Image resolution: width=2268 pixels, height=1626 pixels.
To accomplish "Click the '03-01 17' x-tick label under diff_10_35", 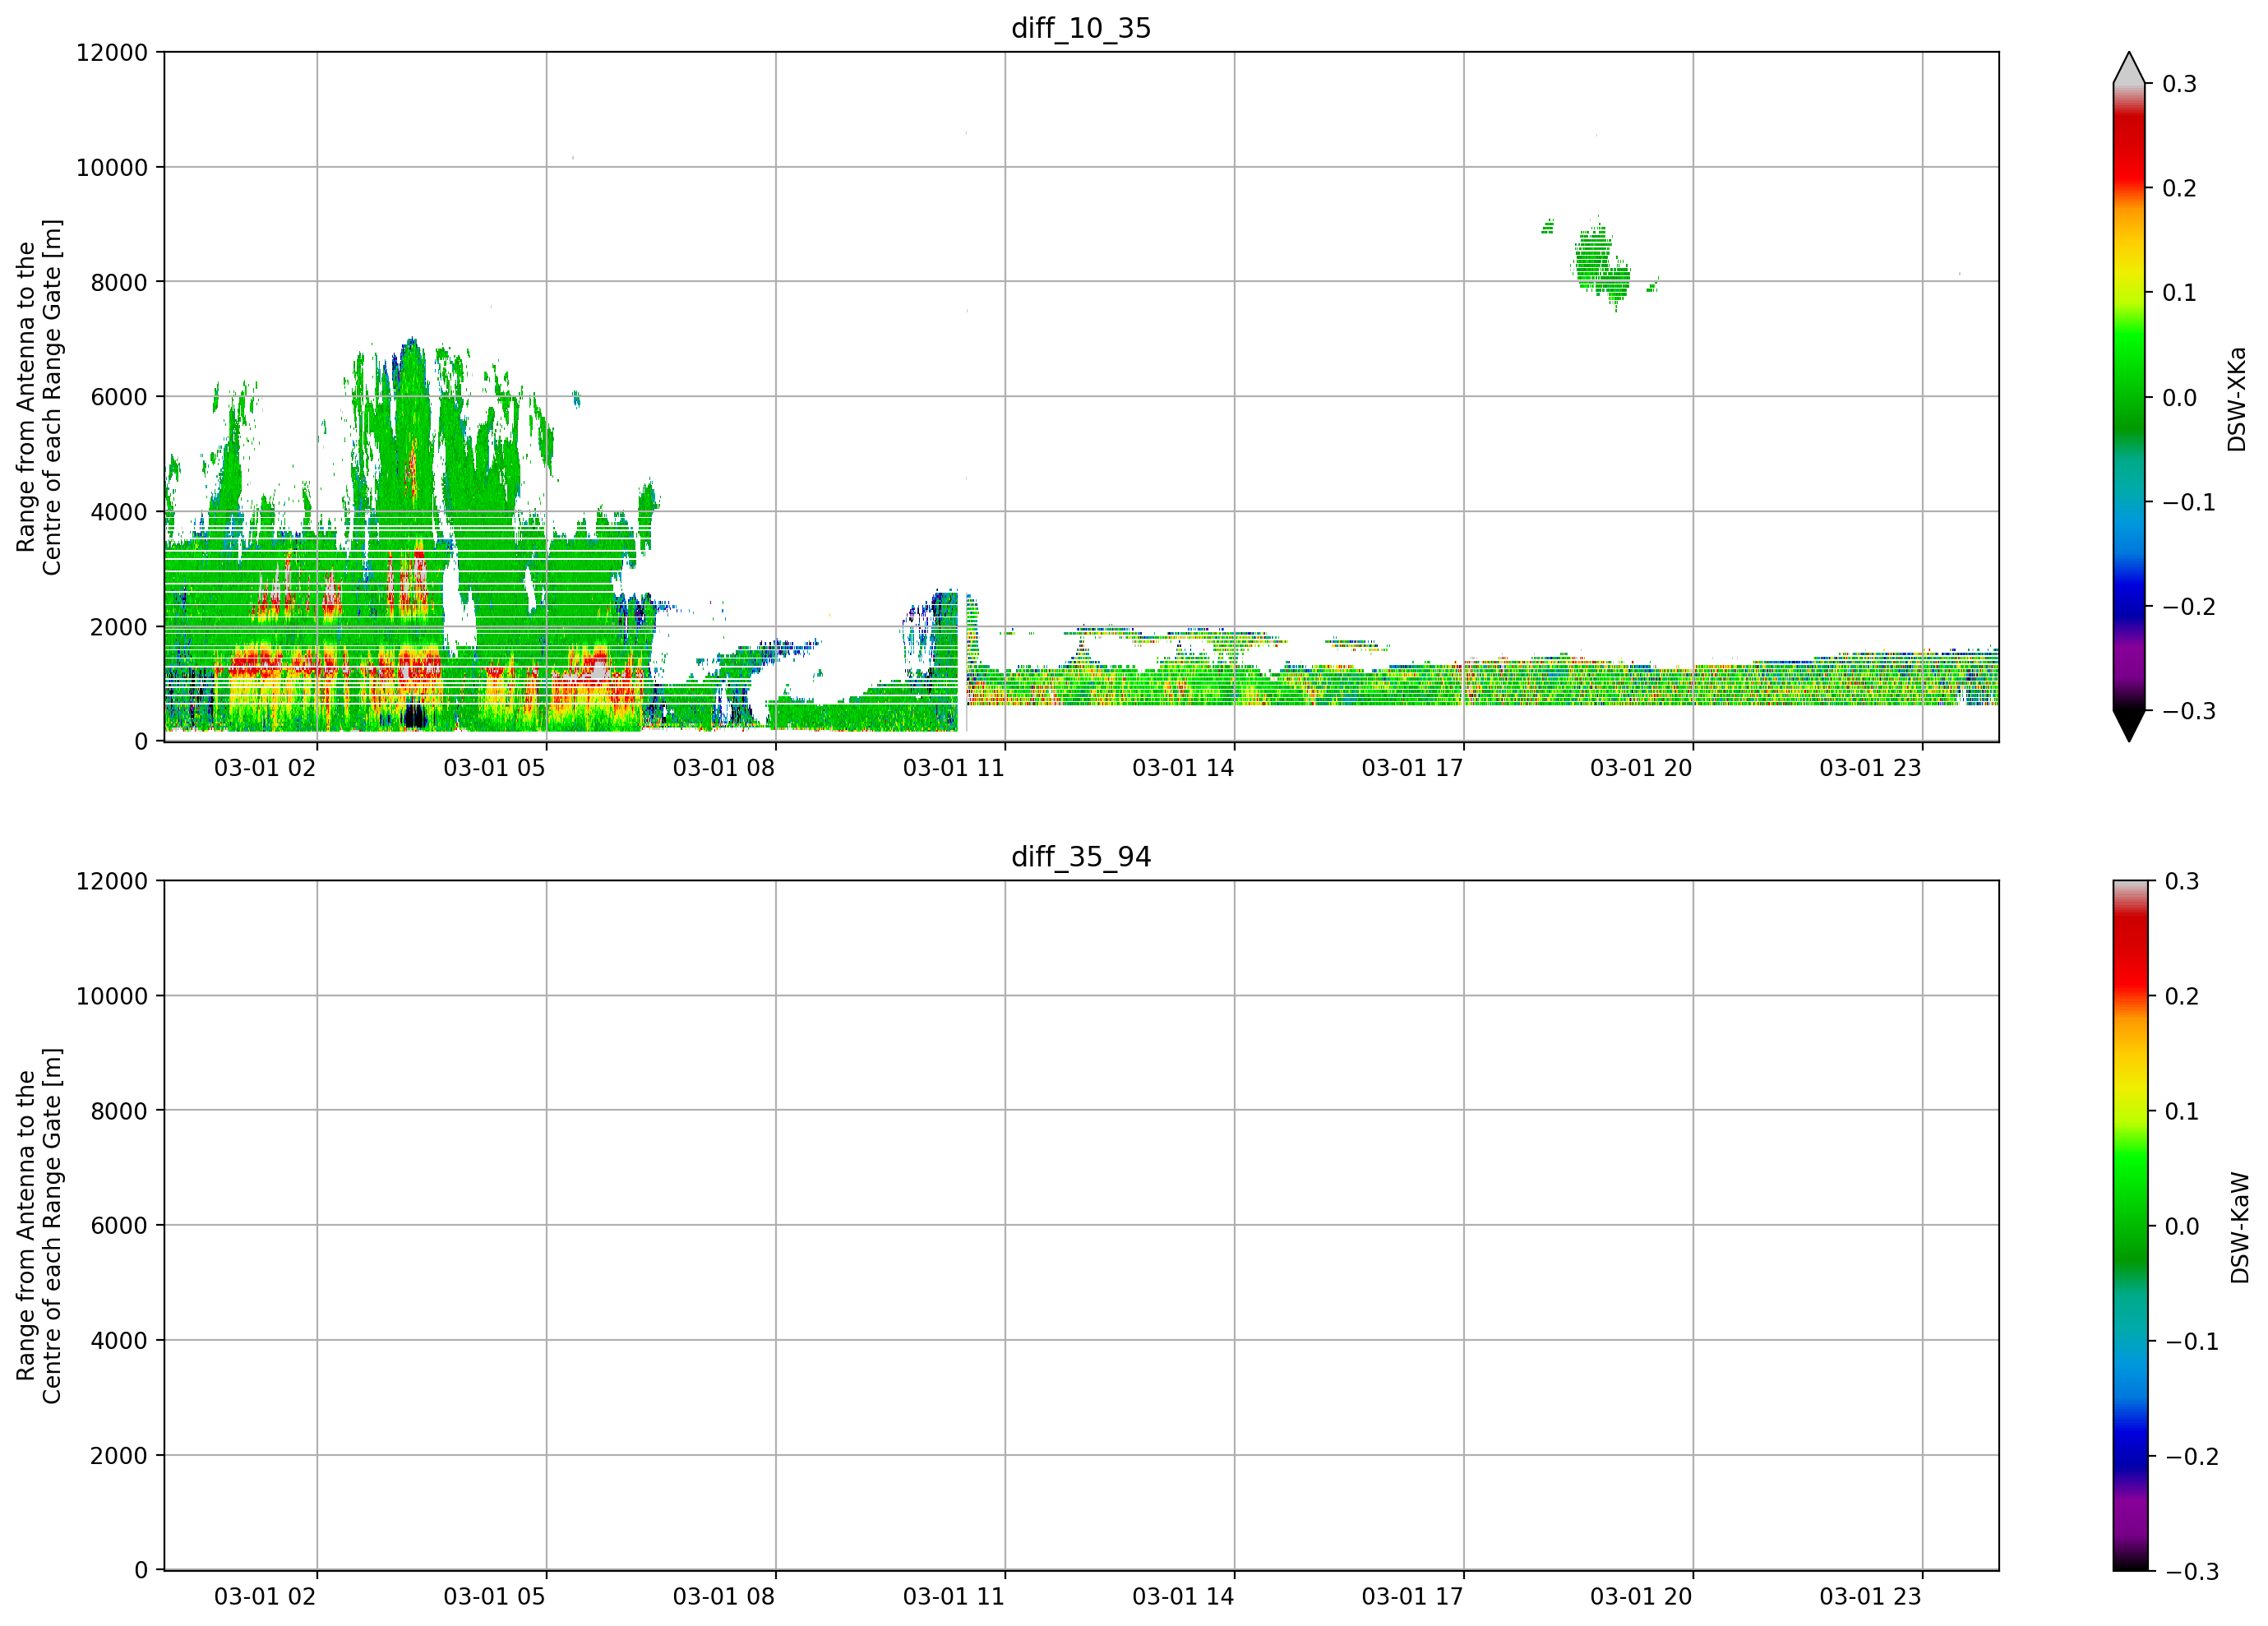I will (x=1412, y=768).
